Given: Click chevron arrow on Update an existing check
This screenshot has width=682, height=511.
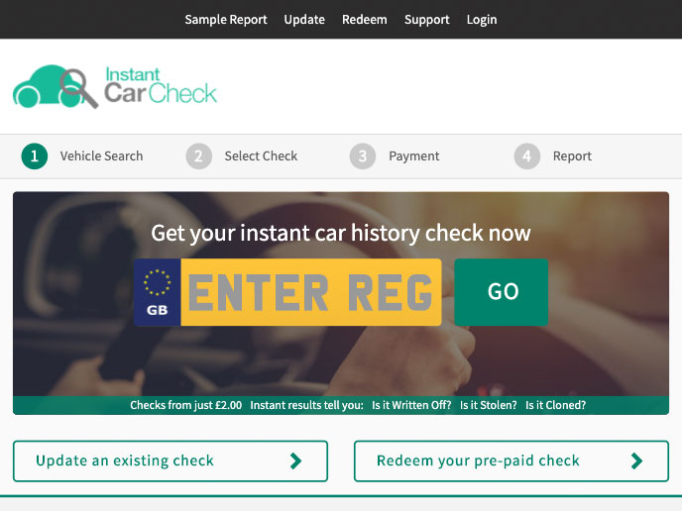Looking at the screenshot, I should [x=295, y=460].
